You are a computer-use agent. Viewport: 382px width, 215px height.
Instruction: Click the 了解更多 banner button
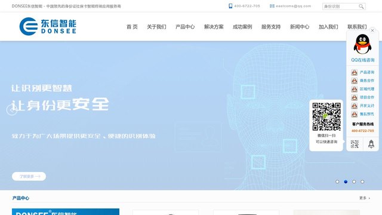click(x=29, y=177)
